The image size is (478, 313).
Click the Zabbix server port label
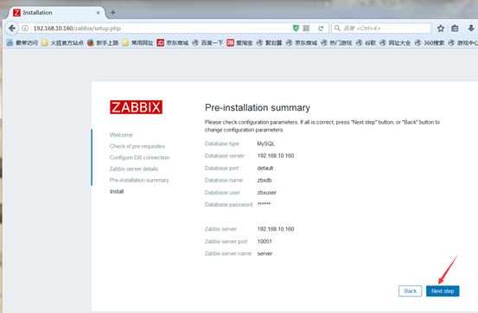tap(226, 241)
